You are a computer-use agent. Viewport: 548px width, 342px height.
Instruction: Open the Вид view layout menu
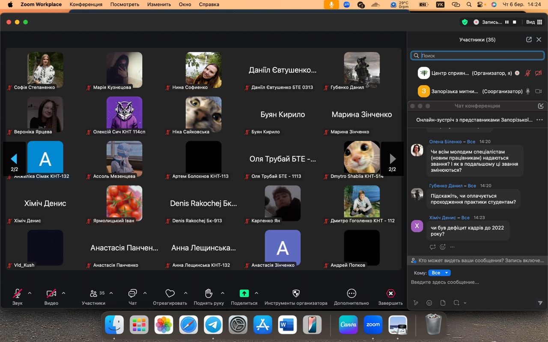pos(533,22)
